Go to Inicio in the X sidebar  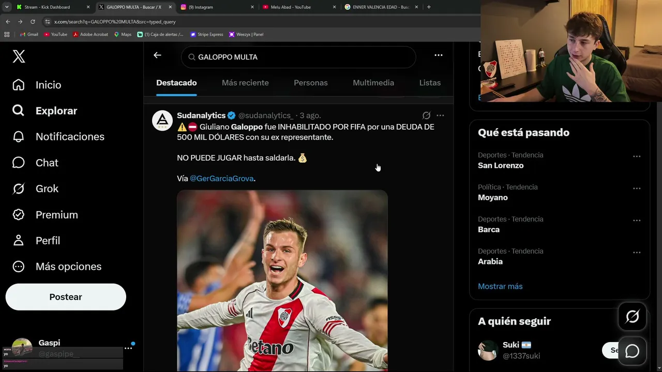[x=37, y=85]
